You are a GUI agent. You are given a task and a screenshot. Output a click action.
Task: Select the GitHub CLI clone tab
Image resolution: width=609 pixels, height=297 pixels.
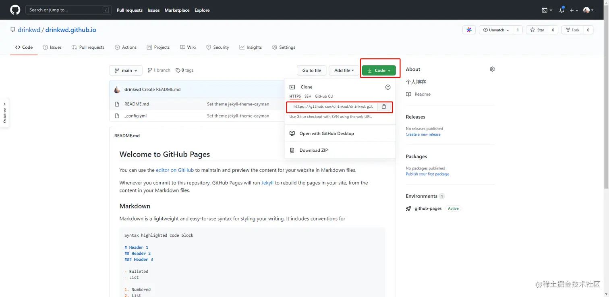[x=324, y=96]
